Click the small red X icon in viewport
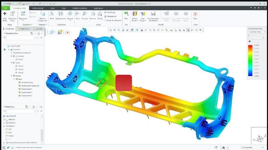 (68, 32)
